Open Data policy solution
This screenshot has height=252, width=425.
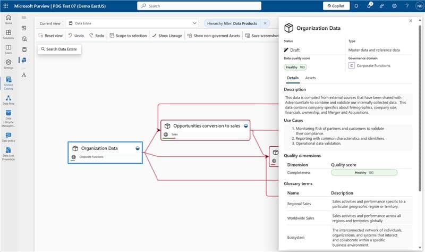click(x=8, y=137)
